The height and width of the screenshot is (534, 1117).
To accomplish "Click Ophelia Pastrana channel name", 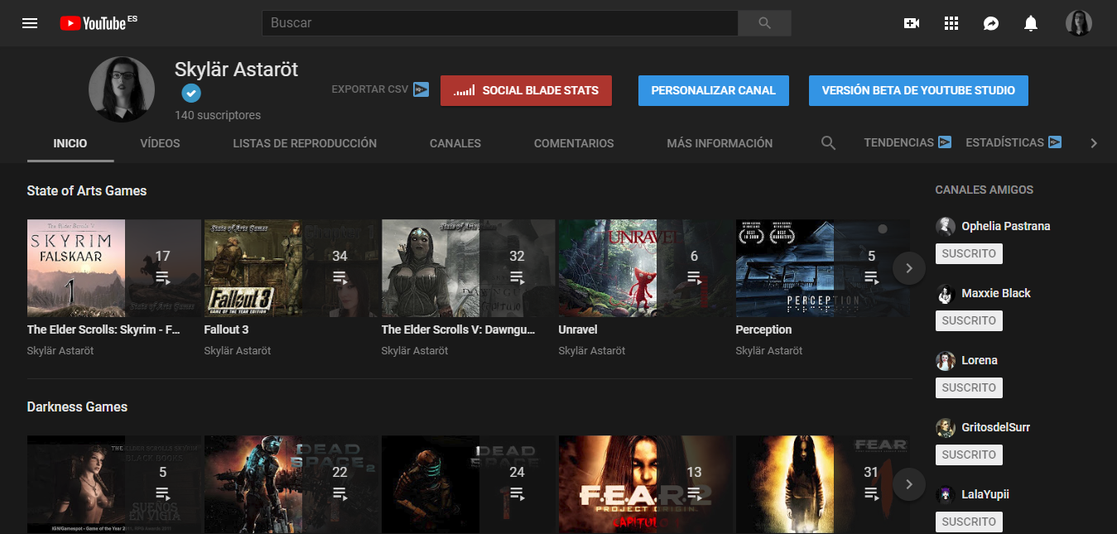I will [1006, 226].
